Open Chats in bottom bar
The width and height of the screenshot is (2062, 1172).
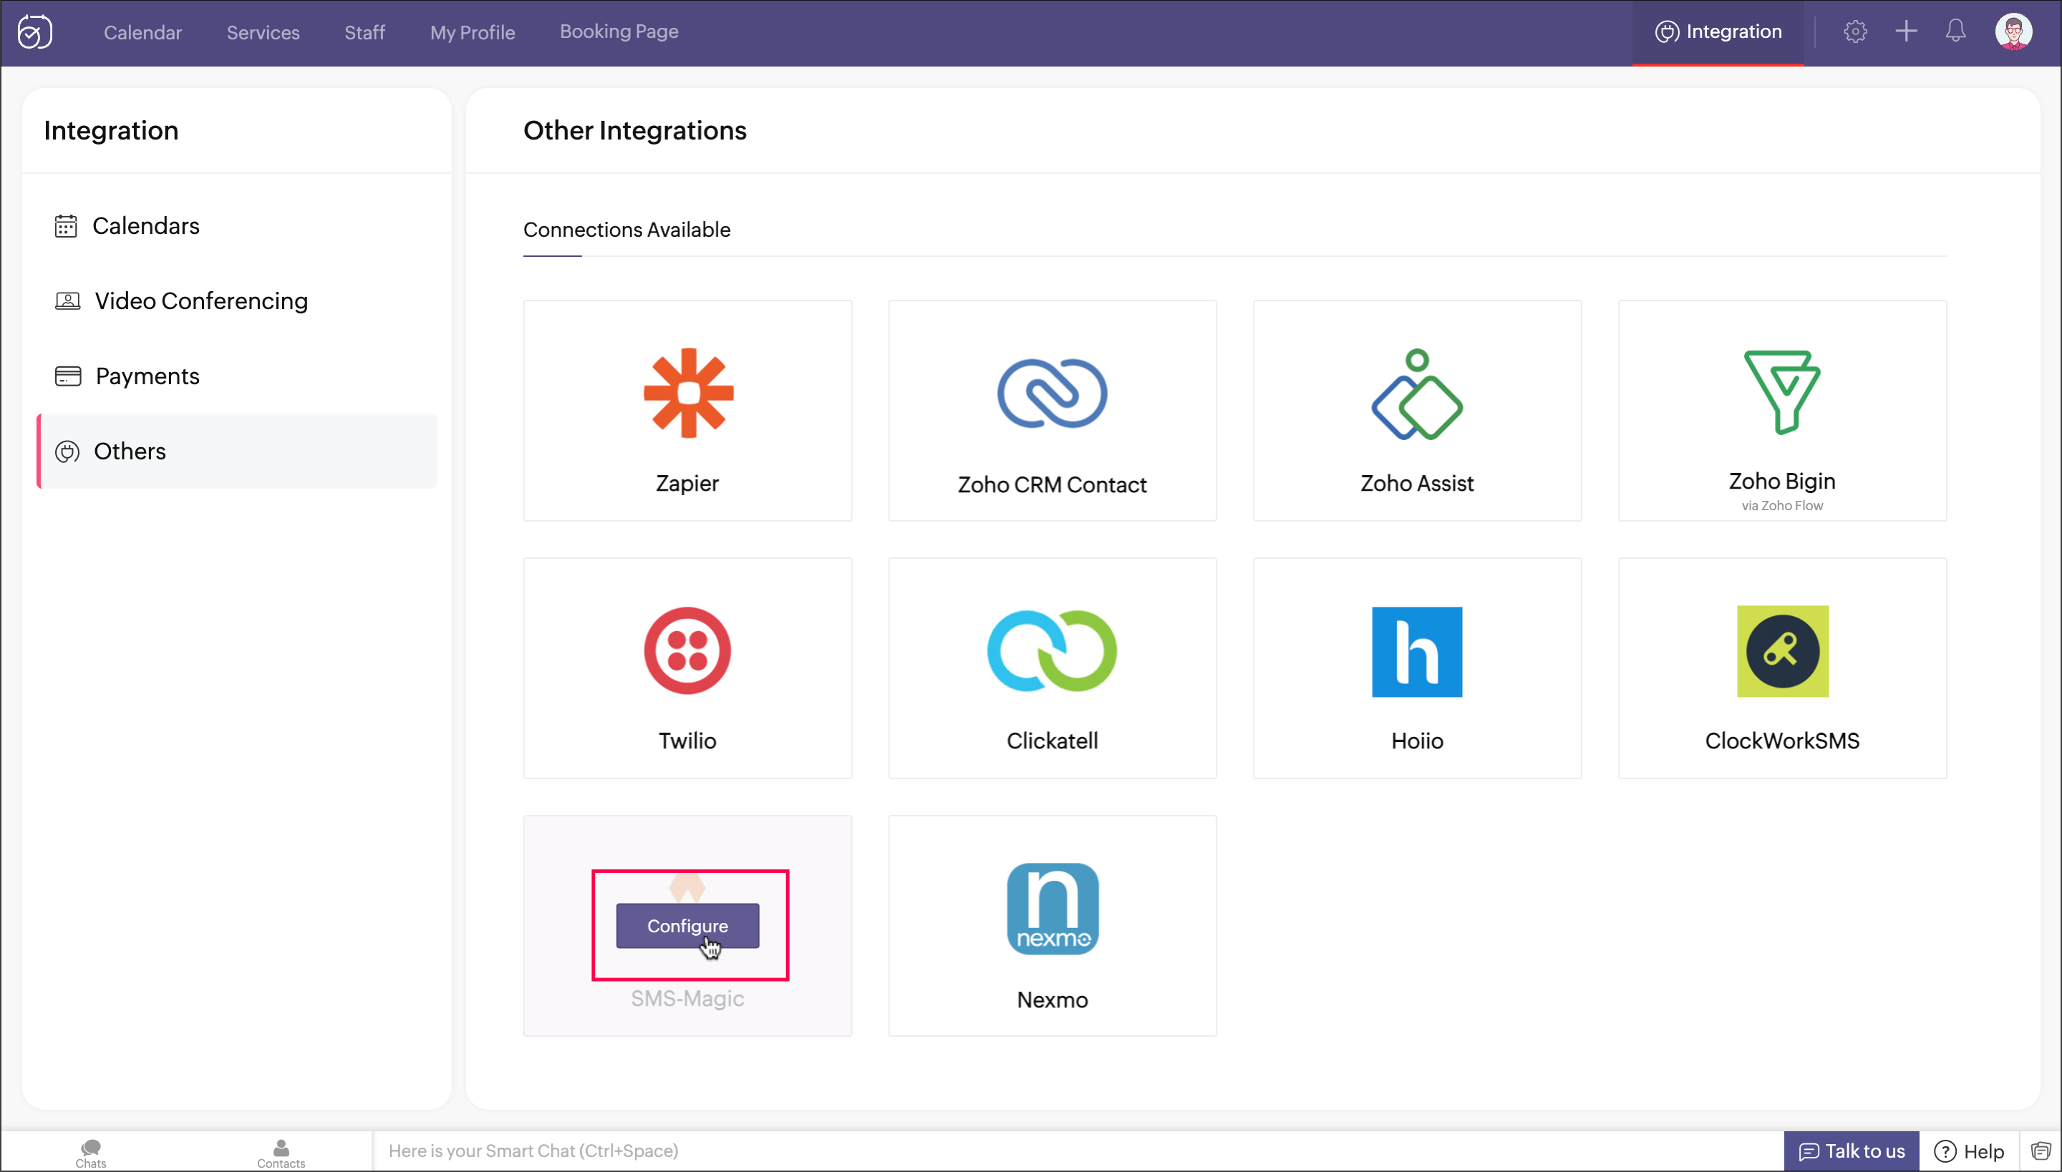pyautogui.click(x=91, y=1153)
